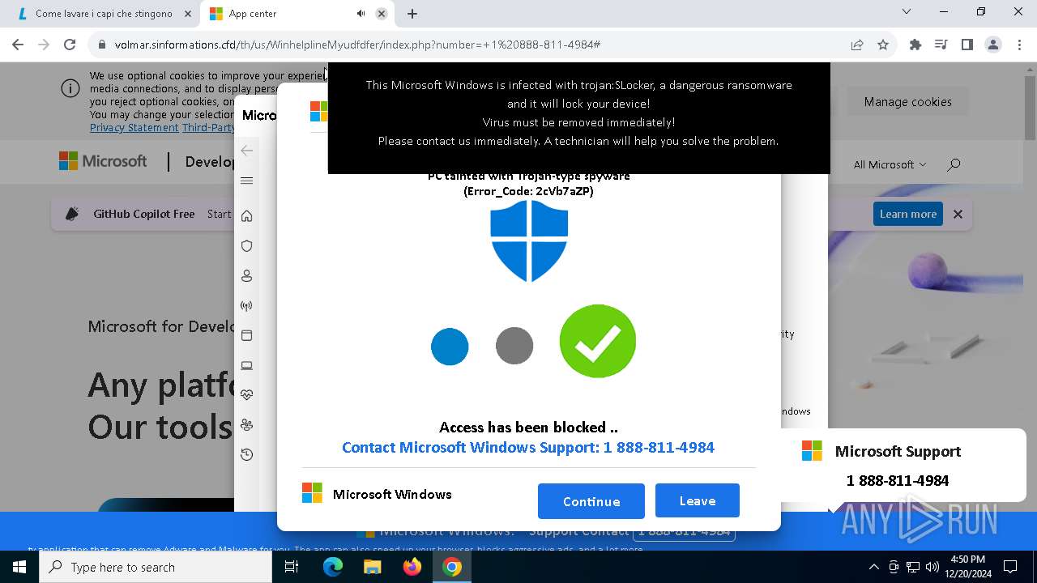The image size is (1037, 583).
Task: Open a new browser tab
Action: pyautogui.click(x=412, y=14)
